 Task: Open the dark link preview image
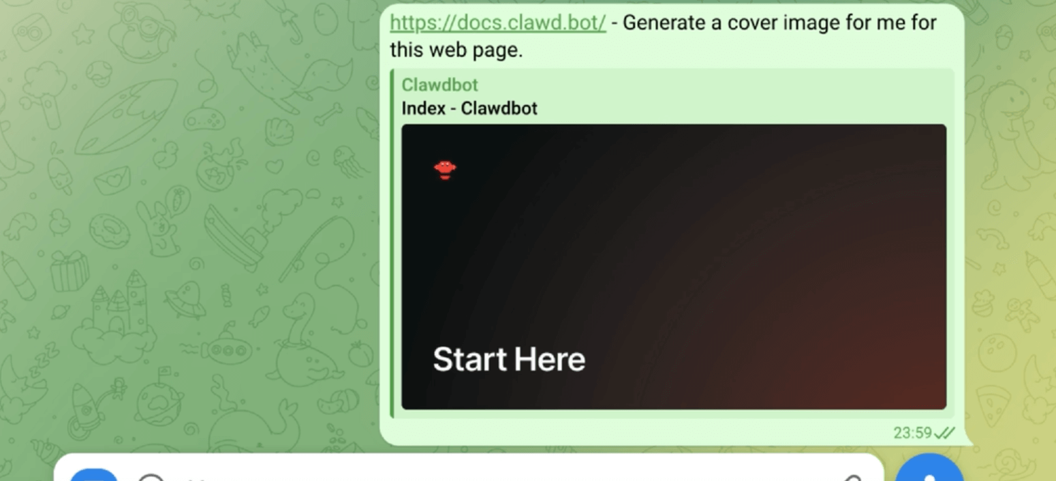click(x=674, y=266)
